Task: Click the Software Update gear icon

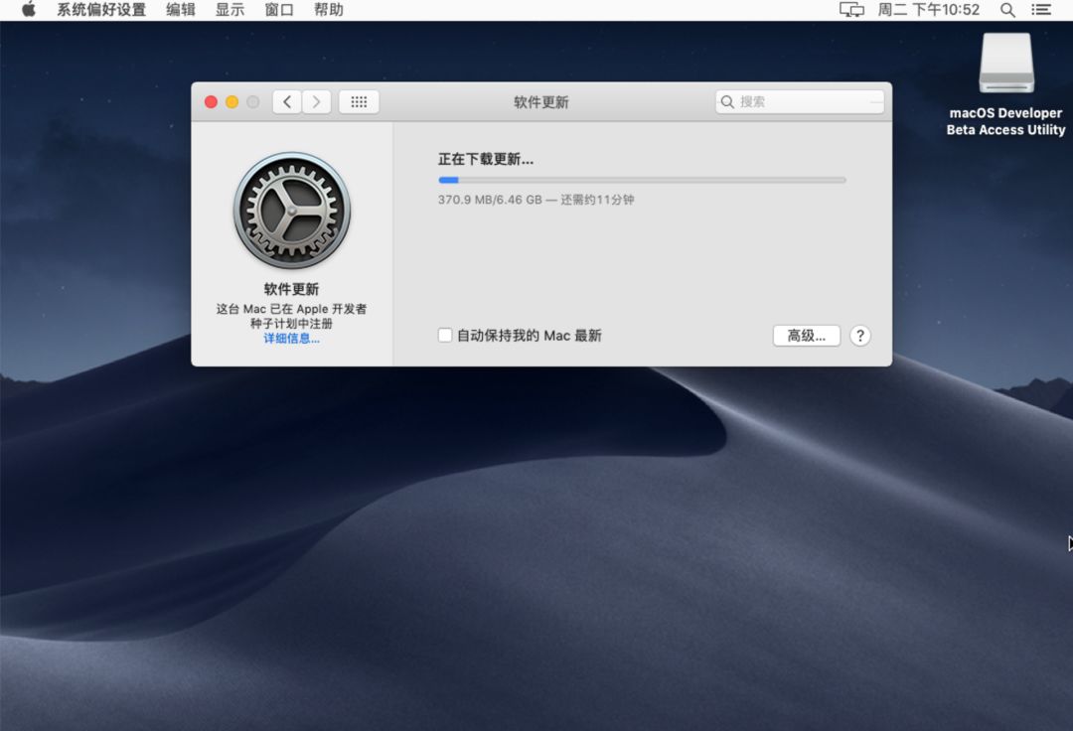Action: tap(292, 210)
